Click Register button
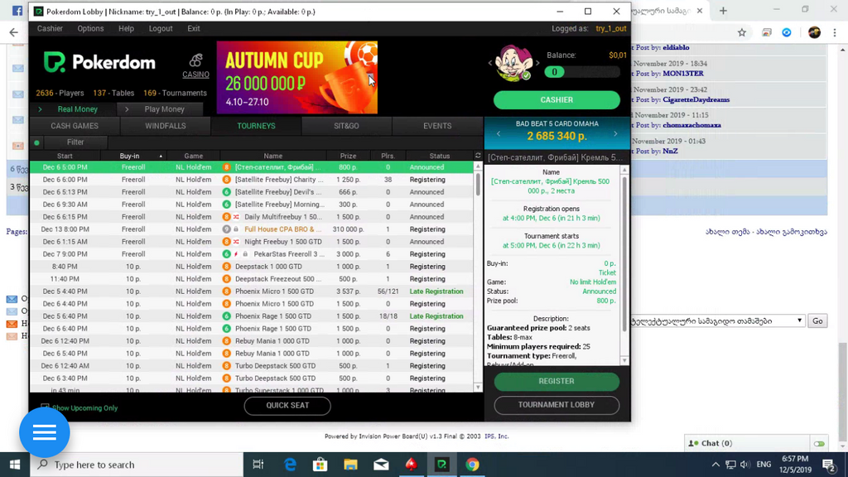The image size is (848, 477). coord(556,381)
